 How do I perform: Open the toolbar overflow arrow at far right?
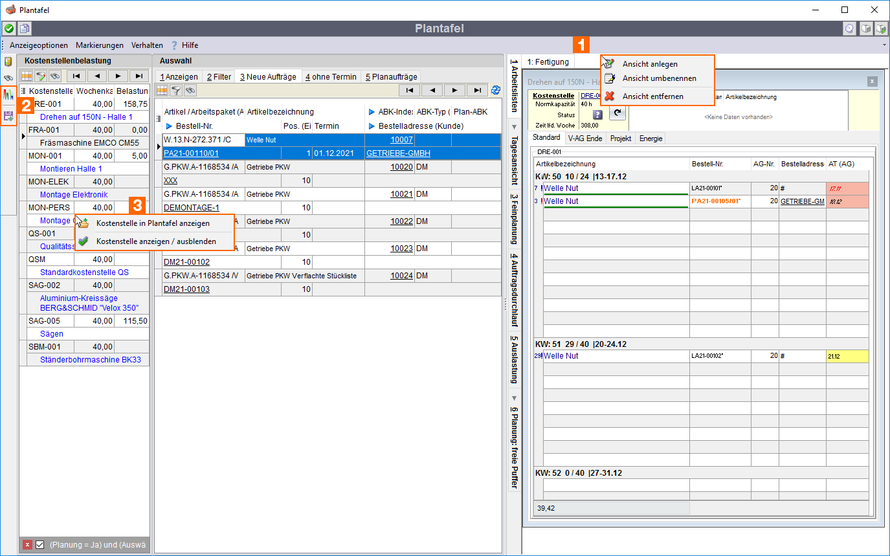[884, 45]
